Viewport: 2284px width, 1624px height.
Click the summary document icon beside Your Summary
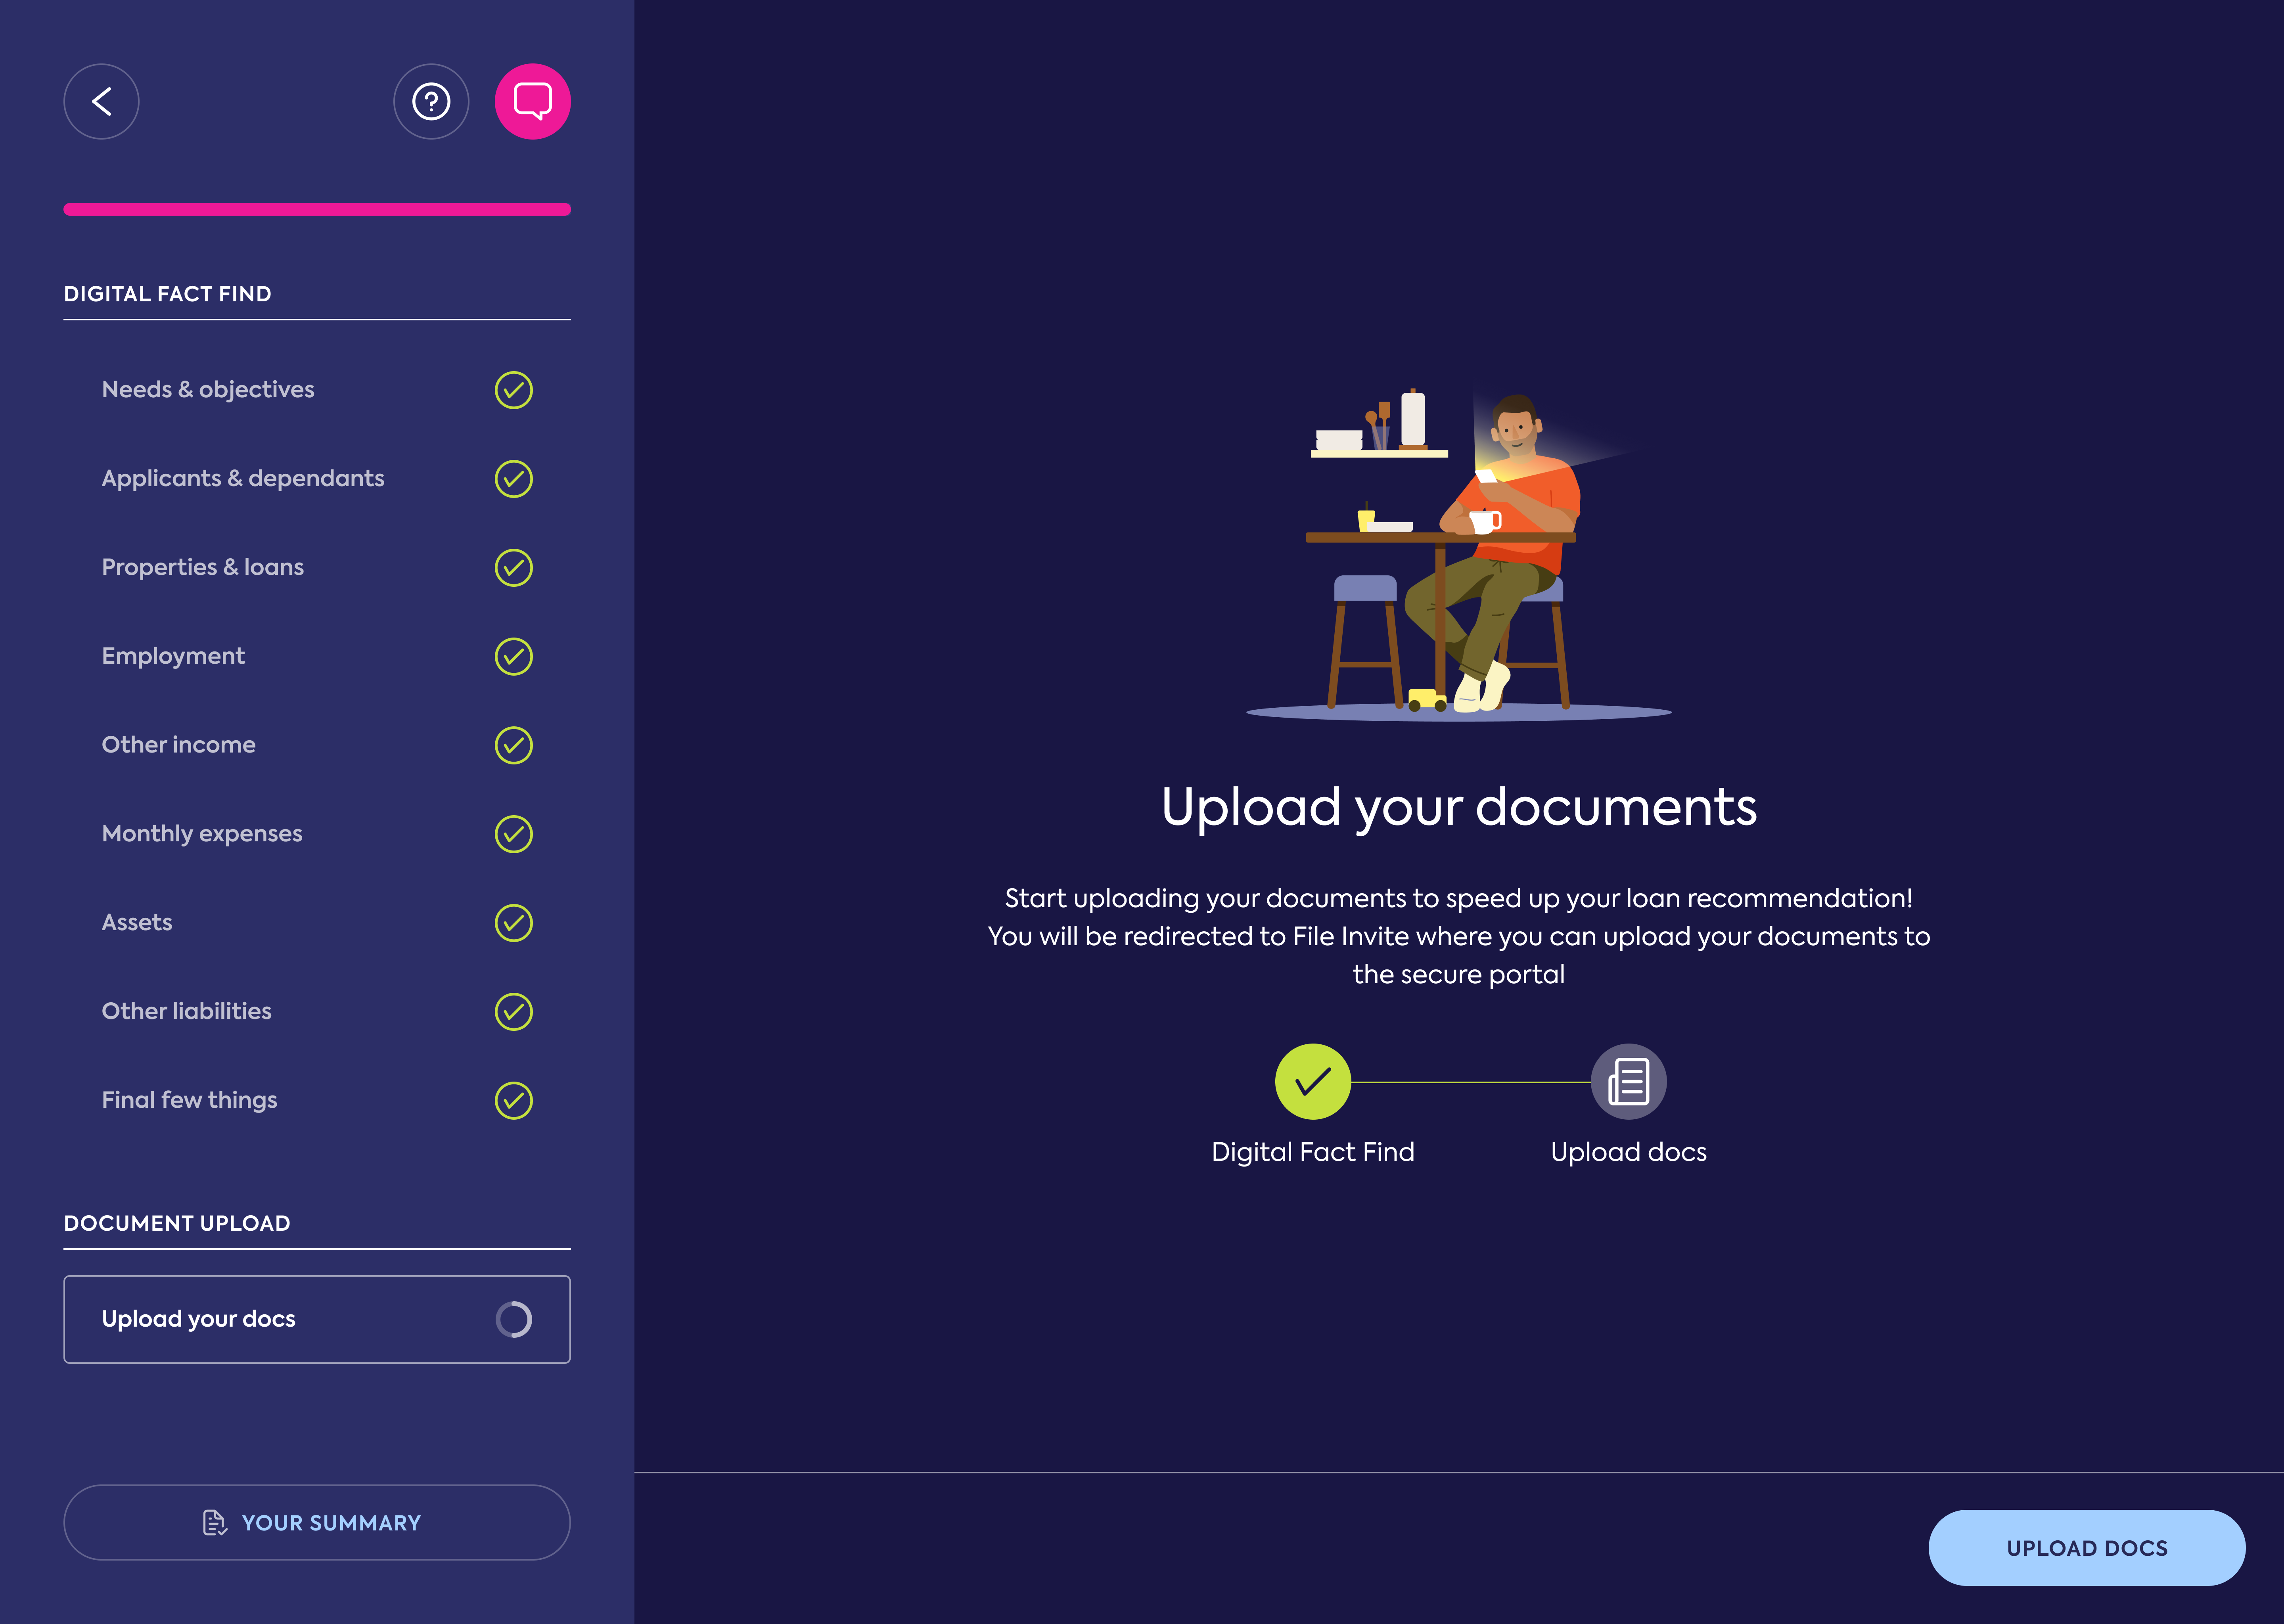coord(214,1523)
